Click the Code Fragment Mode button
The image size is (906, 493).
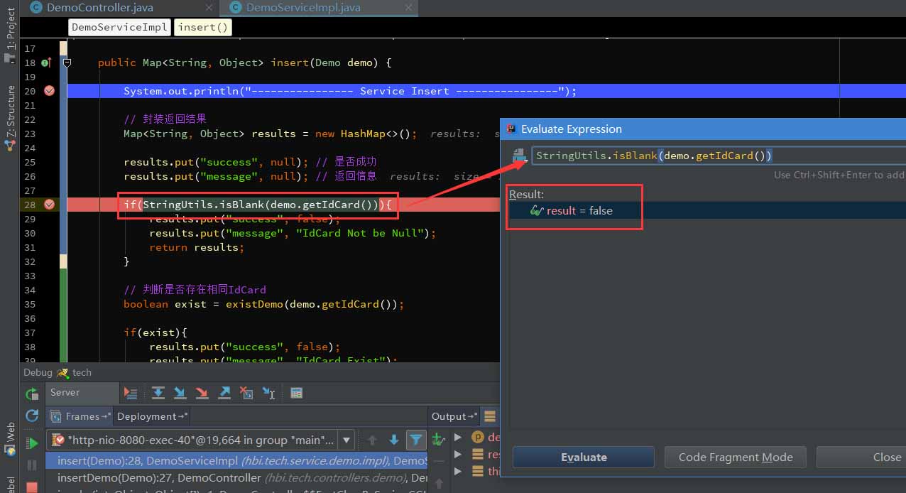click(x=736, y=457)
